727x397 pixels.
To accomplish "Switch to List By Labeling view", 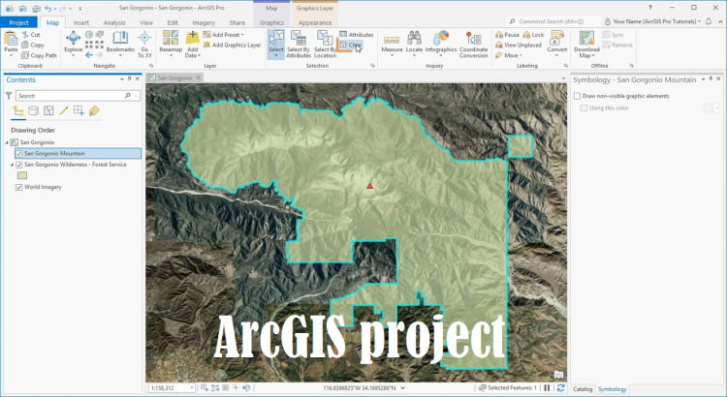I will [94, 110].
